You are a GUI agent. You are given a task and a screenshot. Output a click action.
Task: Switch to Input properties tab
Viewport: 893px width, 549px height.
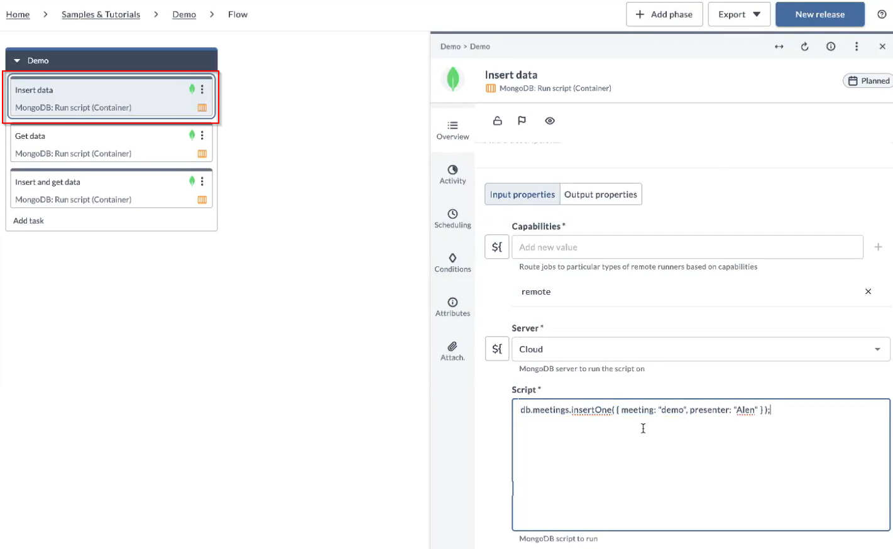click(x=522, y=194)
